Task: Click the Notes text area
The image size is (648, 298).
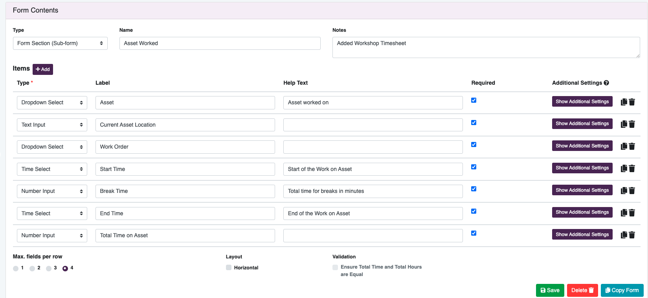Action: [x=486, y=47]
